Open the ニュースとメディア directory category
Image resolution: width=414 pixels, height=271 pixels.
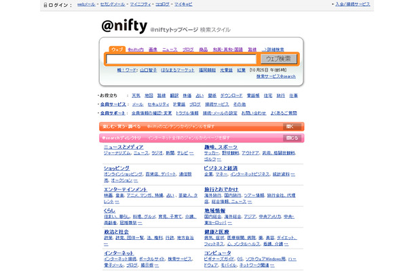[124, 147]
